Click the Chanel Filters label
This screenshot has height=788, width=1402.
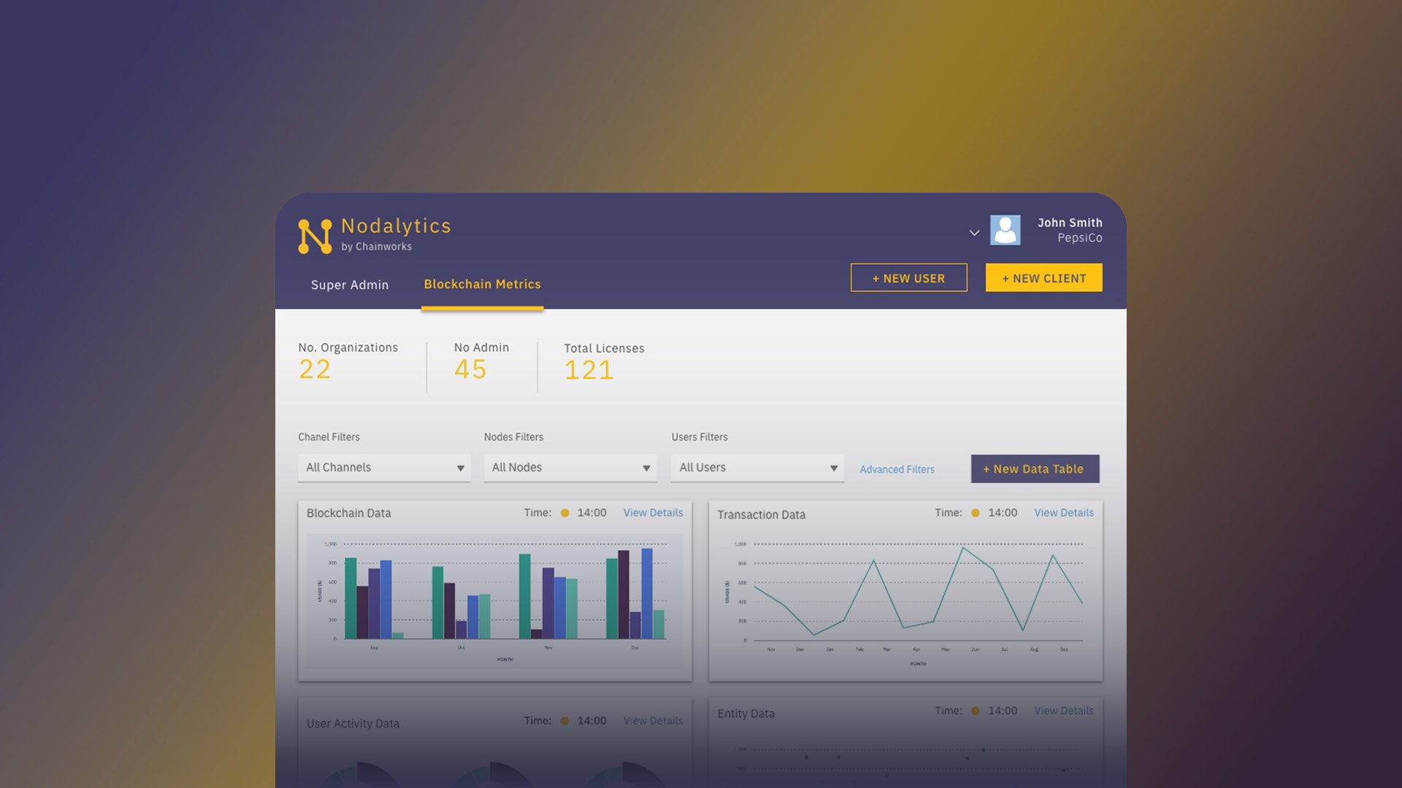pyautogui.click(x=329, y=437)
